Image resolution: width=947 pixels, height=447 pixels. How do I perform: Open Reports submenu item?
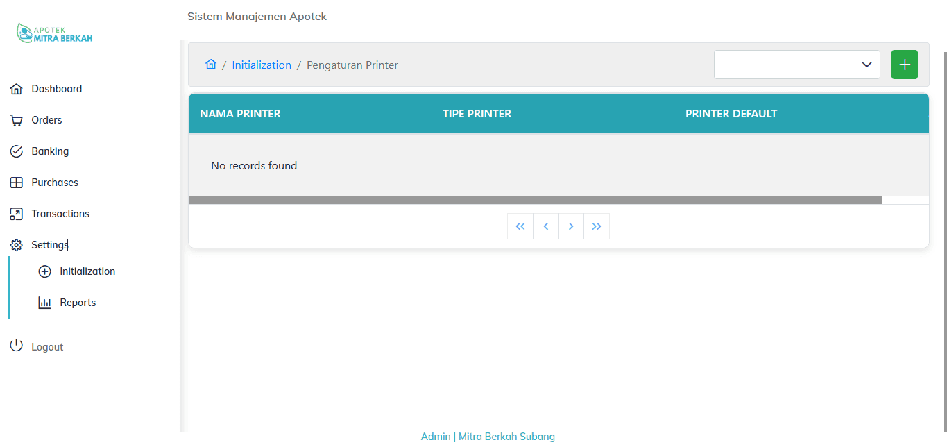tap(78, 303)
